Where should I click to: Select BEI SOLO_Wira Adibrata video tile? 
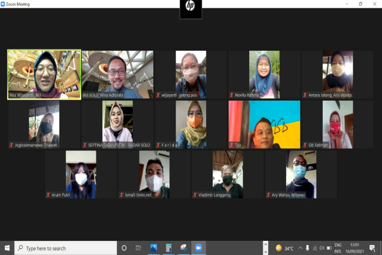coord(118,74)
